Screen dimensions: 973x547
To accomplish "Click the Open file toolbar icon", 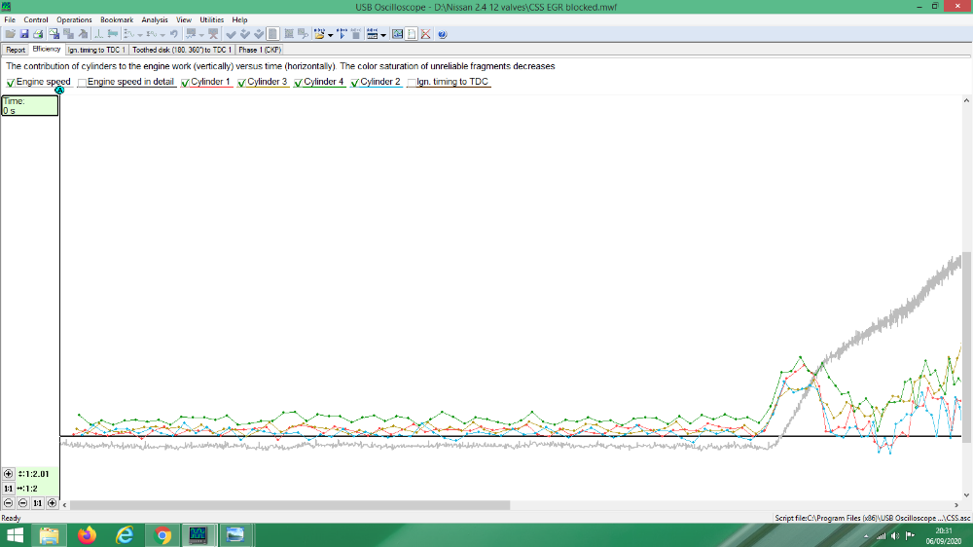I will [x=10, y=34].
